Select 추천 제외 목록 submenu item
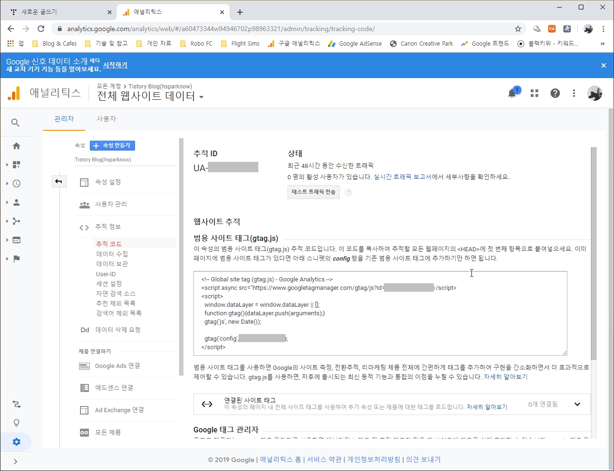 (x=116, y=303)
